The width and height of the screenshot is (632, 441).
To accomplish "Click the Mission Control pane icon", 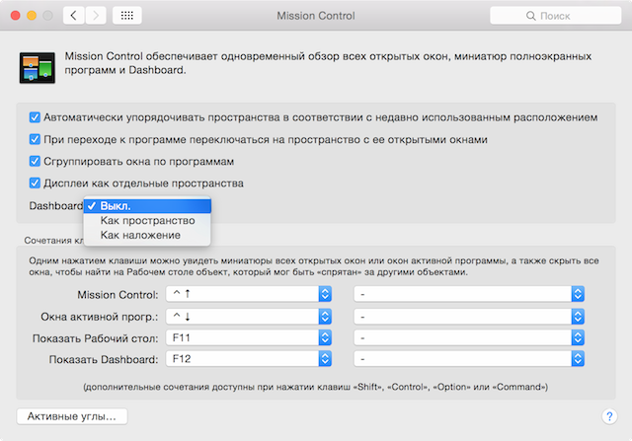I will click(38, 68).
